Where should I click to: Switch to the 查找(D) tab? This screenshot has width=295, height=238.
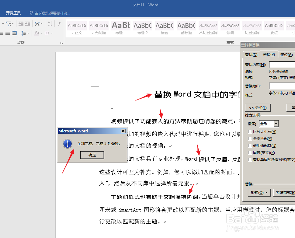click(251, 54)
